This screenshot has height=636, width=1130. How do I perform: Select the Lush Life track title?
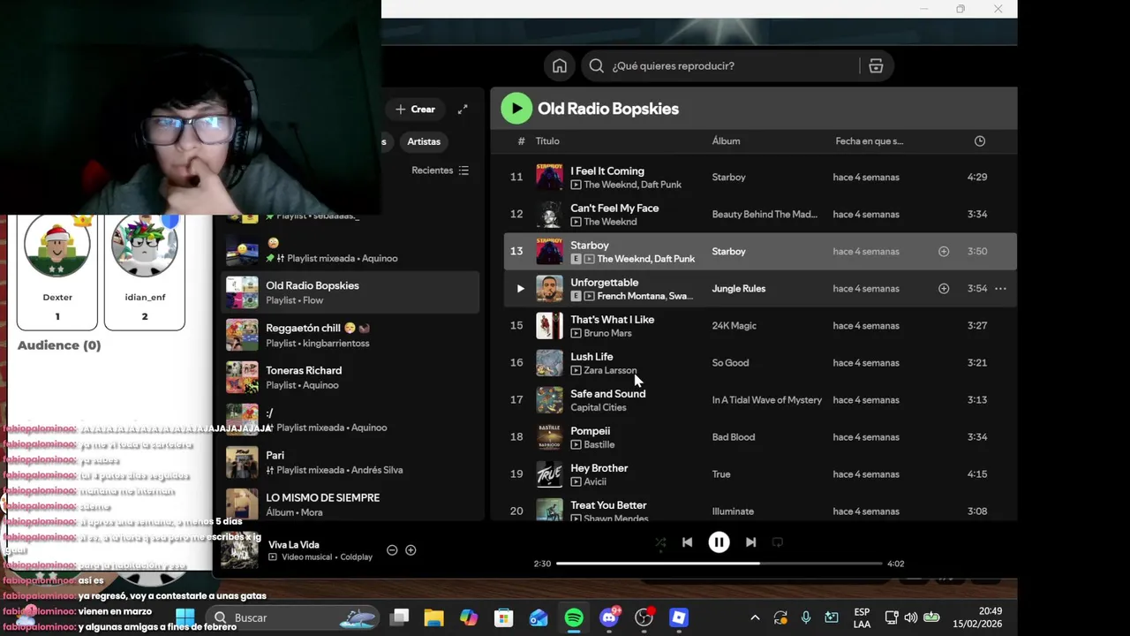pos(591,357)
